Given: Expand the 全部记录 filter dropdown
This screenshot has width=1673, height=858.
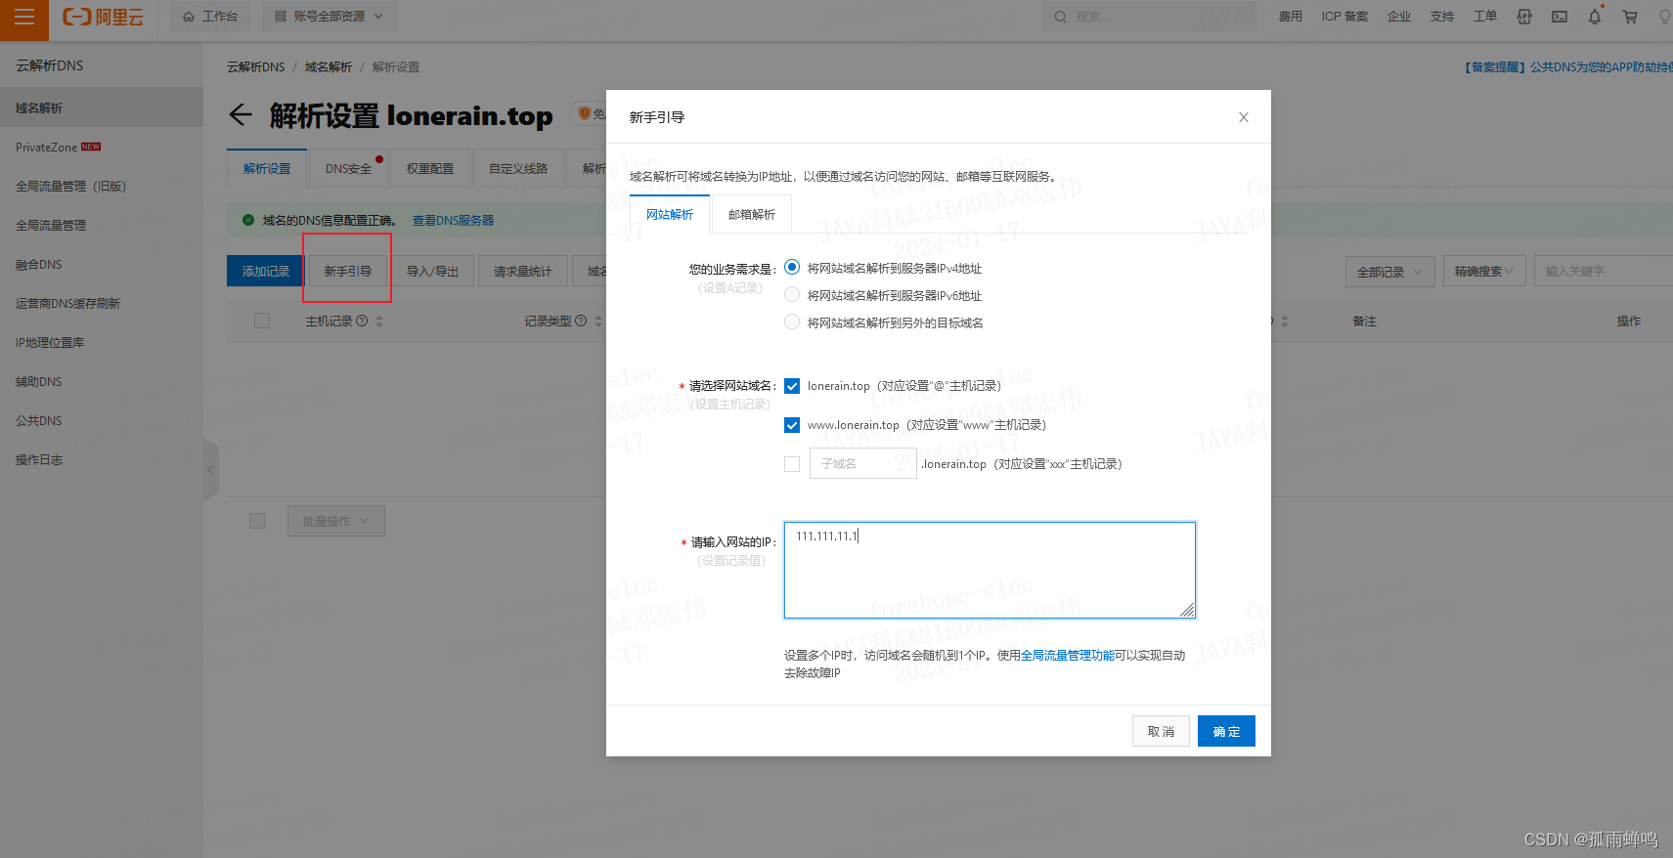Looking at the screenshot, I should point(1390,271).
